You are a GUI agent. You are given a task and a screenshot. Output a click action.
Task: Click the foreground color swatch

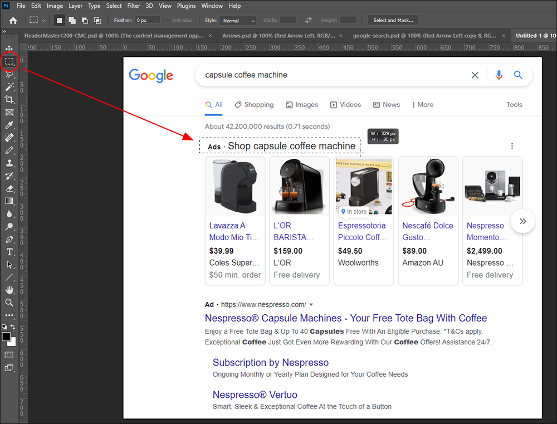6,337
